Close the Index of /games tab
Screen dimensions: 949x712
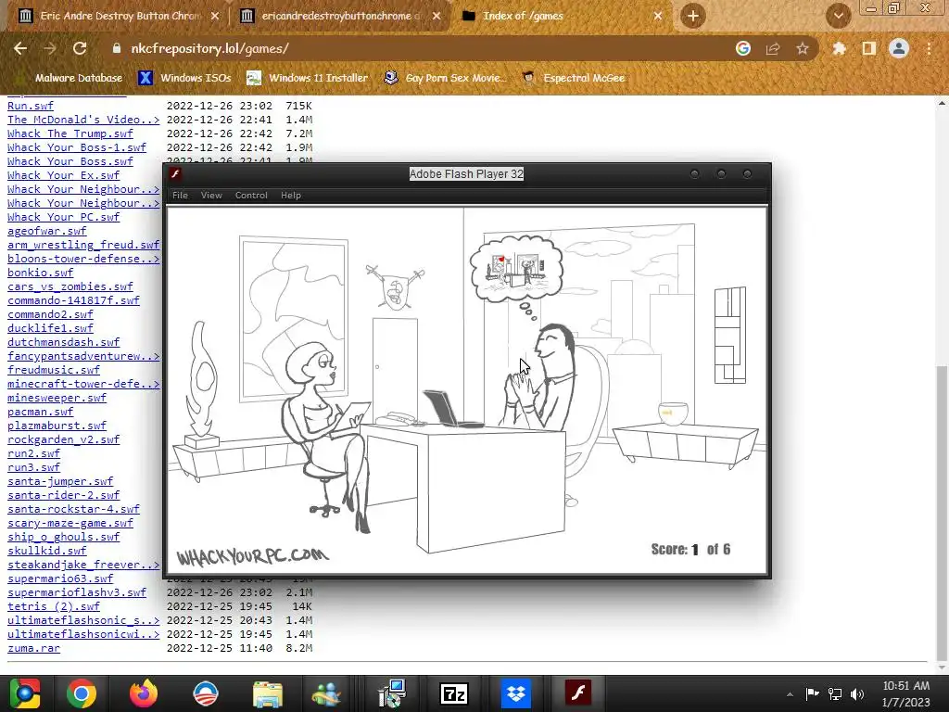[658, 16]
